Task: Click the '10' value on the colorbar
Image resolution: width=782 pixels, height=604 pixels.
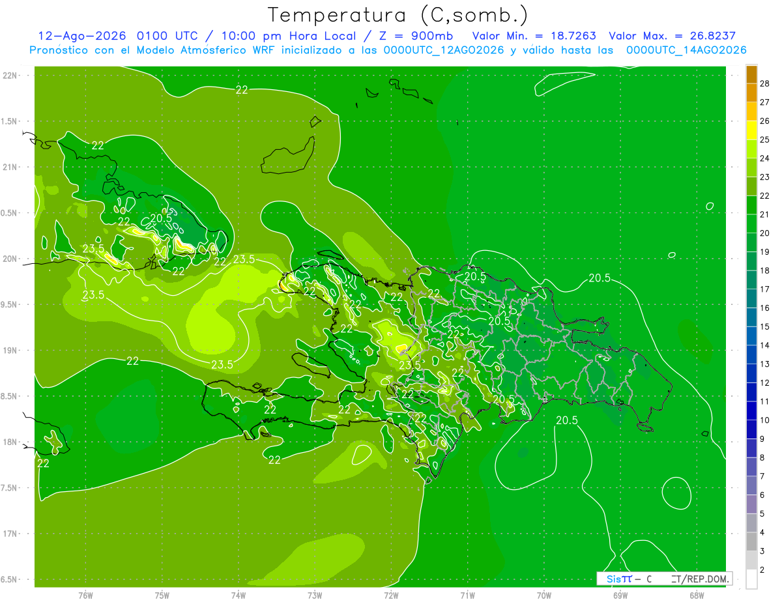Action: (765, 420)
